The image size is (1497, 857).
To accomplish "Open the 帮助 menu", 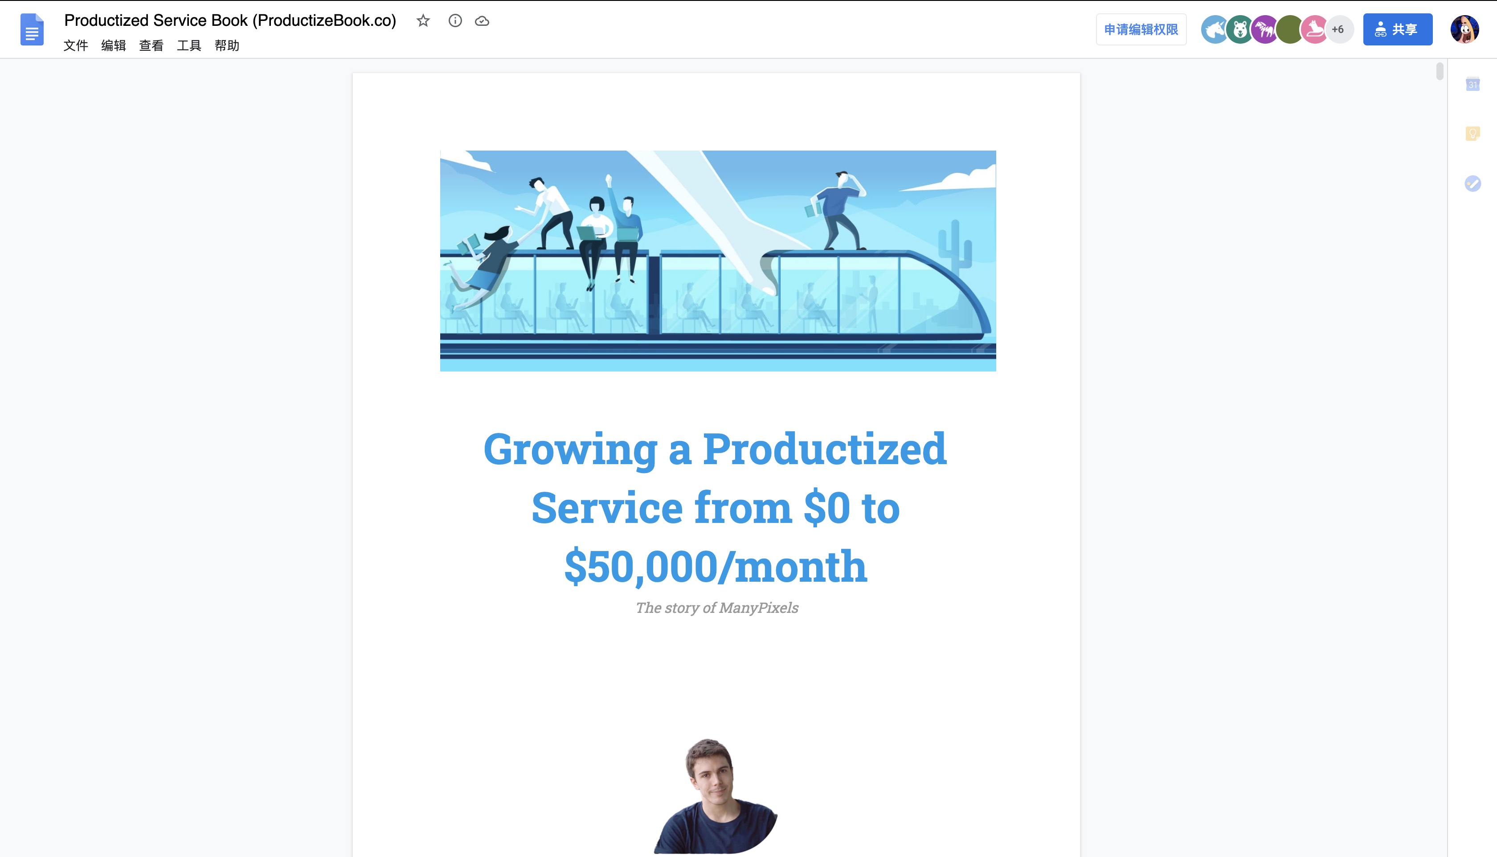I will (x=227, y=46).
